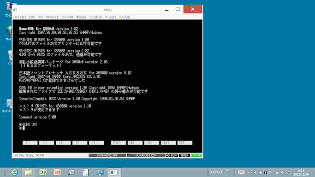
Task: Open the MOディスク menu
Action: click(52, 17)
